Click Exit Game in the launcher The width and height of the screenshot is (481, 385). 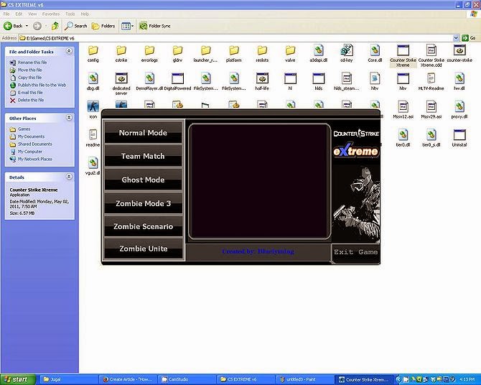[x=355, y=252]
